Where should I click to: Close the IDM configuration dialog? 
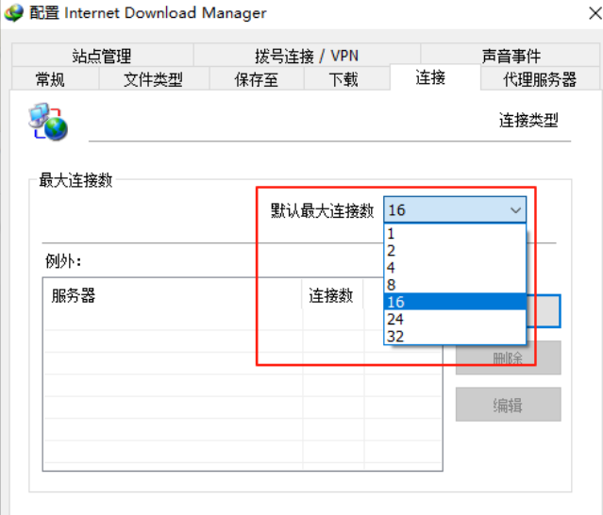click(x=595, y=13)
